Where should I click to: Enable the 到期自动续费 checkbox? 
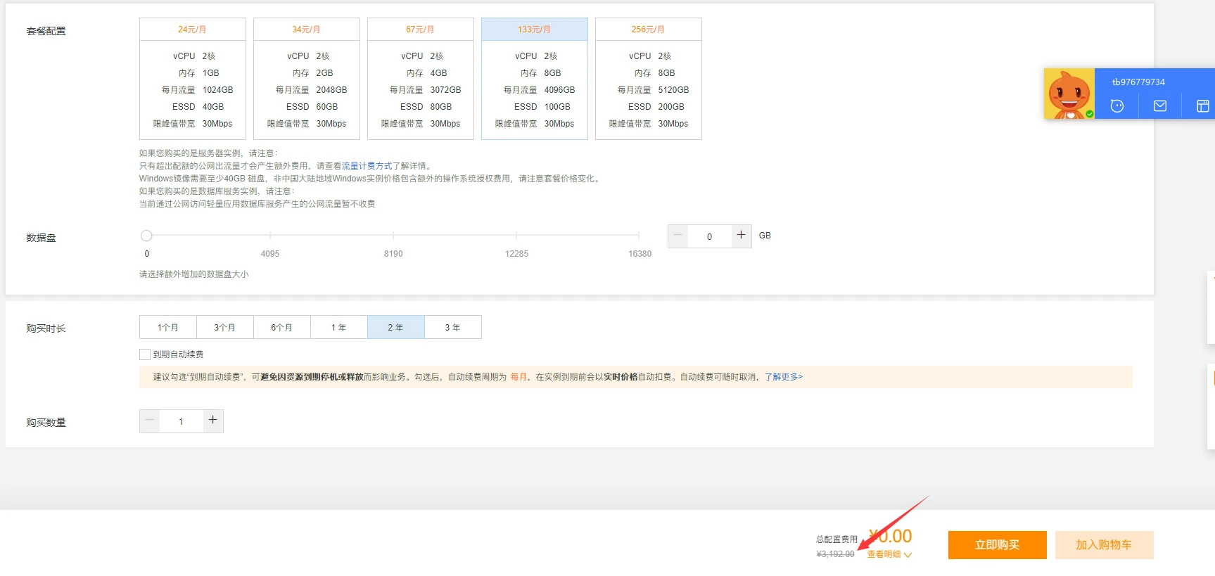pyautogui.click(x=145, y=354)
